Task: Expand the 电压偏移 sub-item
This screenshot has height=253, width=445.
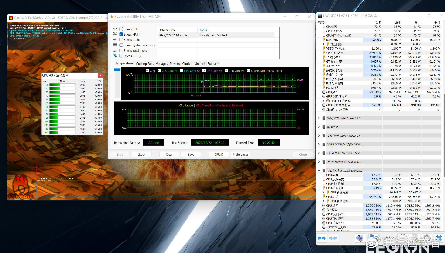Action: [x=324, y=44]
